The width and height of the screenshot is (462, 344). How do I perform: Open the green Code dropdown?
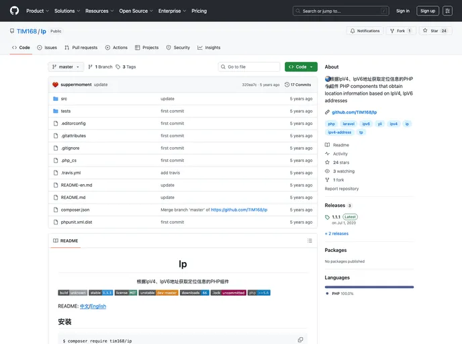301,67
